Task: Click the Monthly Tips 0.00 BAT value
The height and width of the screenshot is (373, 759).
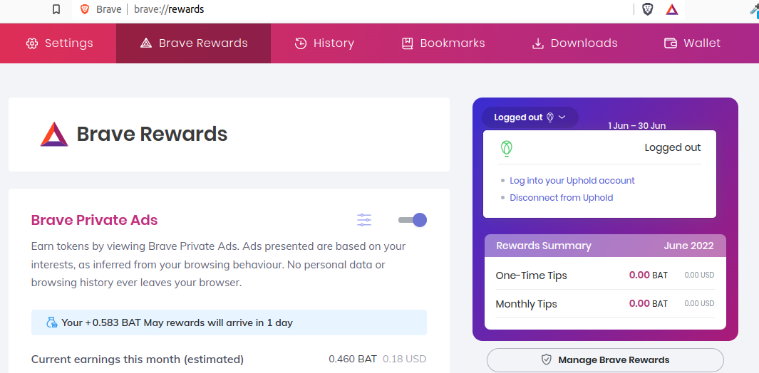Action: coord(648,304)
